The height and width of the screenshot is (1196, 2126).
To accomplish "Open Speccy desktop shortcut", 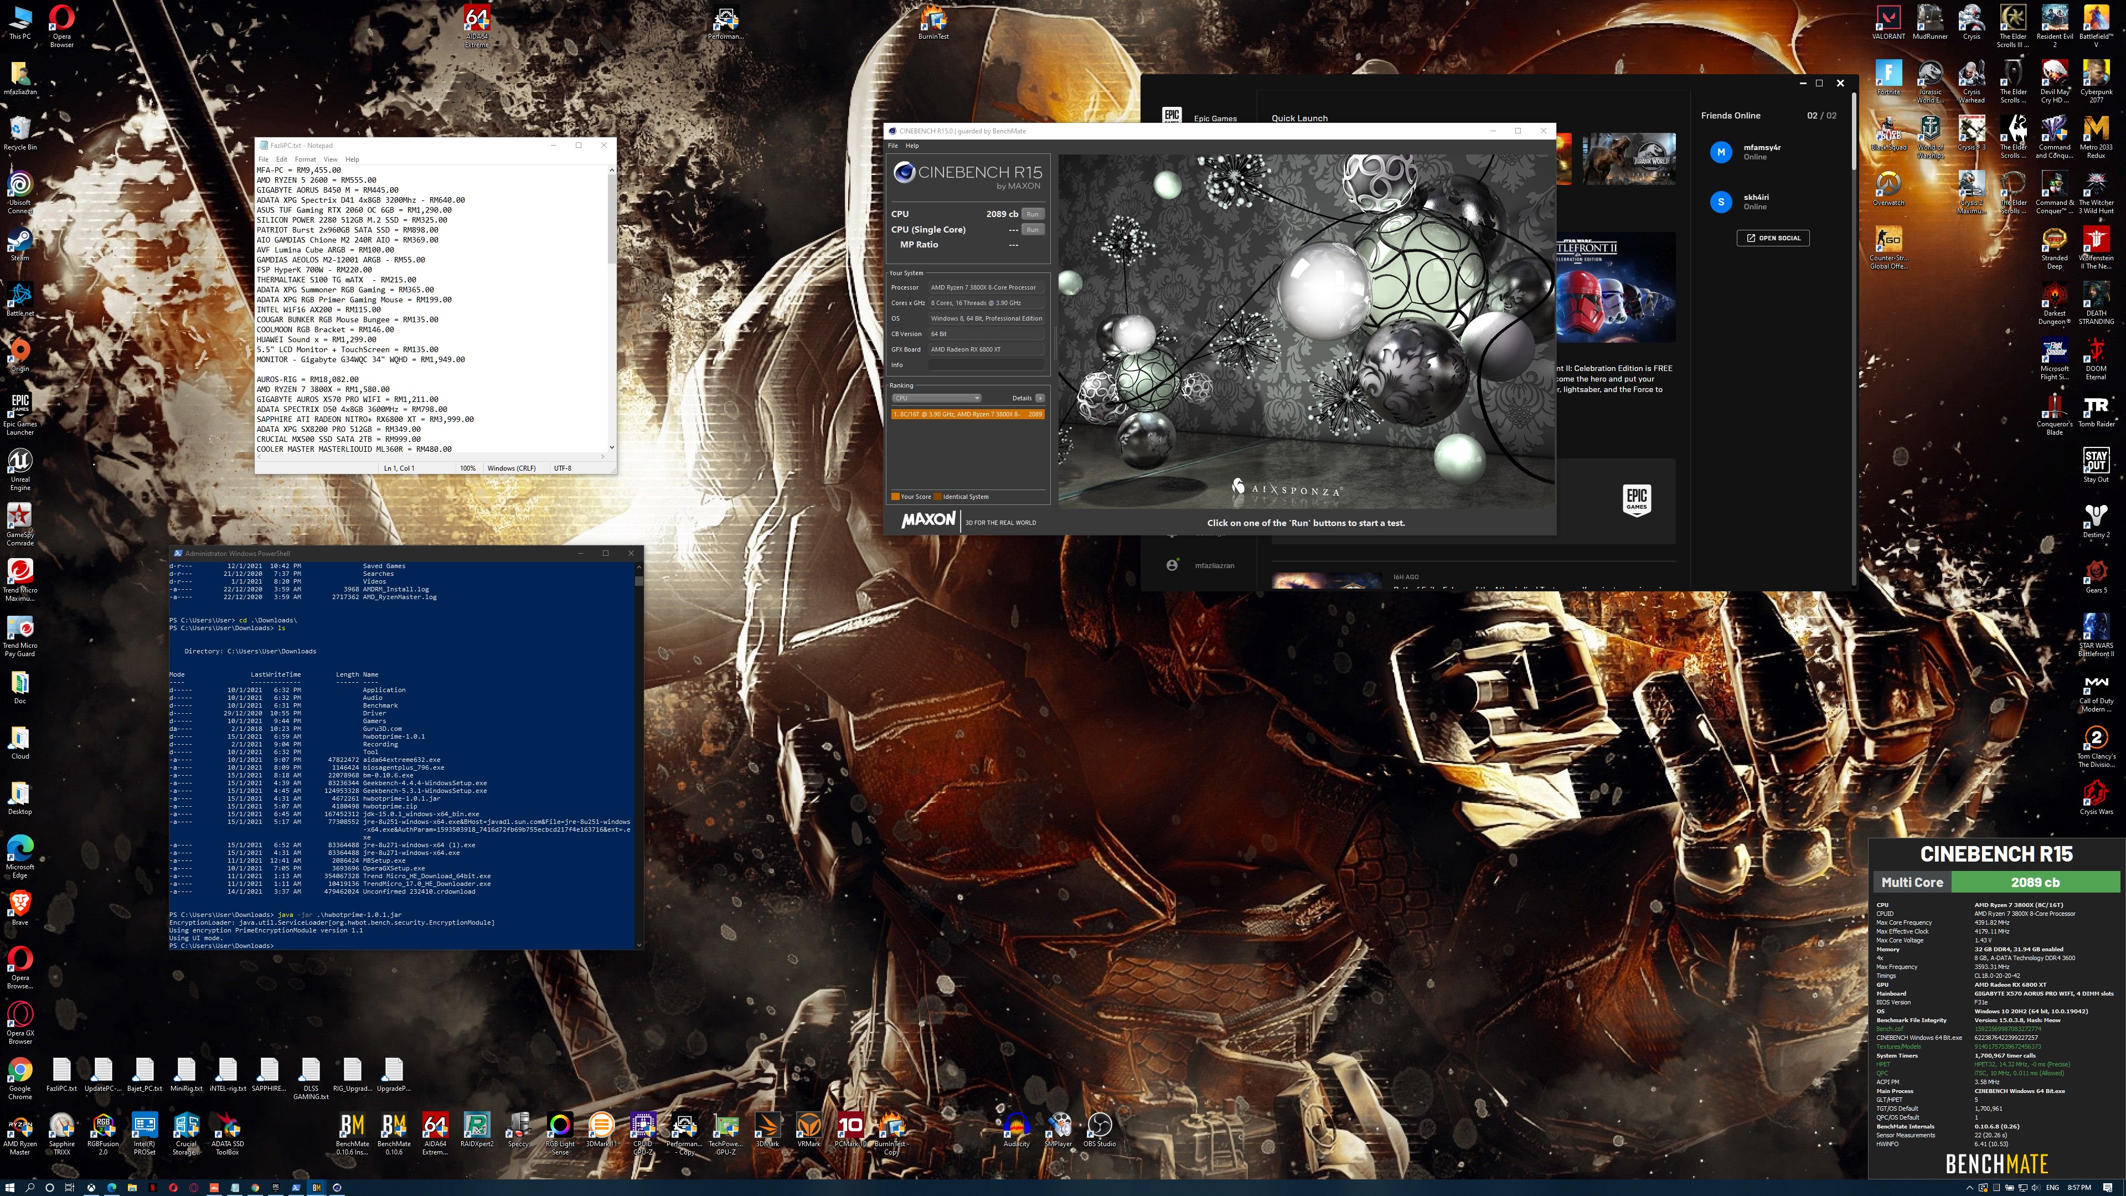I will [518, 1129].
